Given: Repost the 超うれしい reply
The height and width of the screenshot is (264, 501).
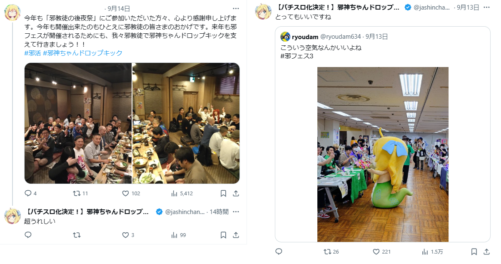Looking at the screenshot, I should click(x=77, y=235).
